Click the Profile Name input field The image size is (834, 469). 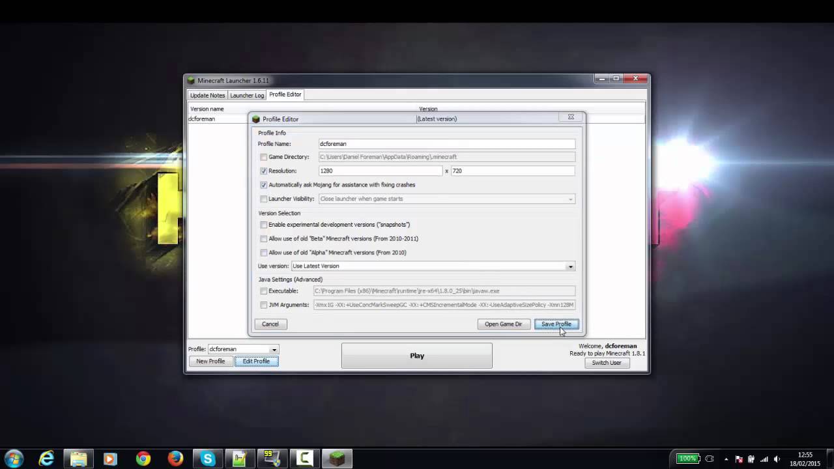(x=446, y=143)
